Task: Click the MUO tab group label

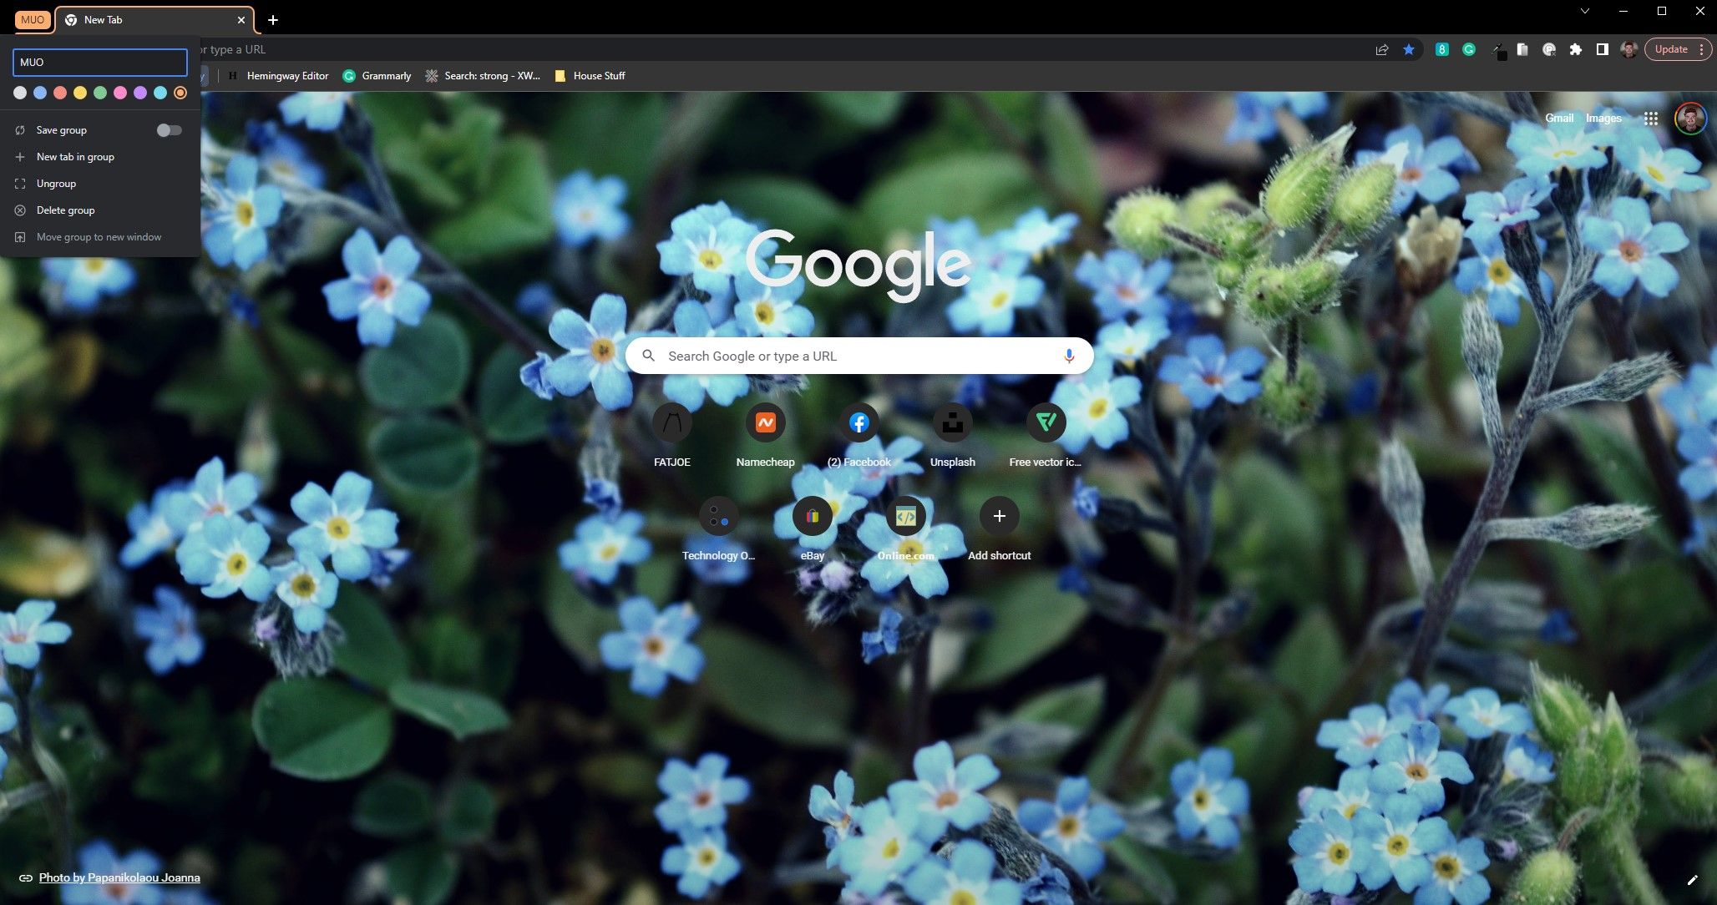Action: [32, 19]
